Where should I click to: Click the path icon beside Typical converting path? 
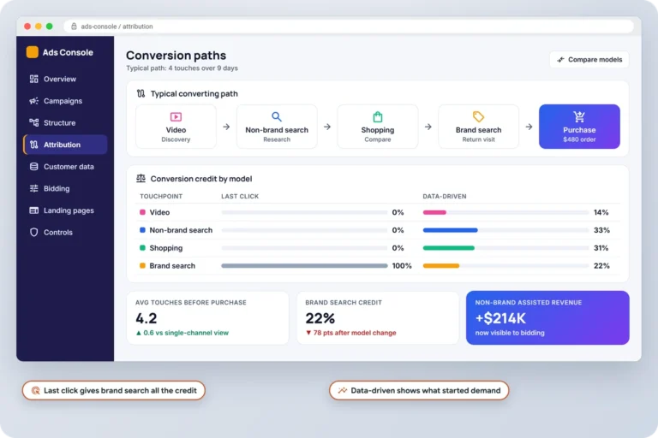(141, 93)
